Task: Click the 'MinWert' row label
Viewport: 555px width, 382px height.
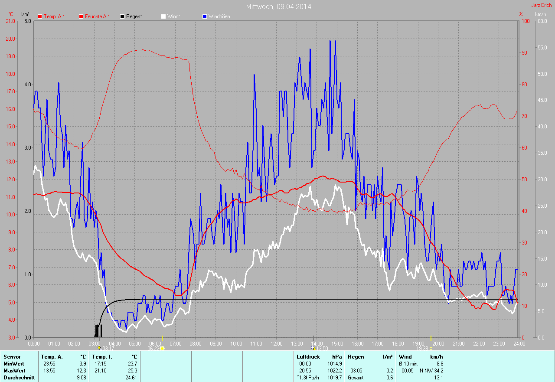Action: pyautogui.click(x=14, y=364)
